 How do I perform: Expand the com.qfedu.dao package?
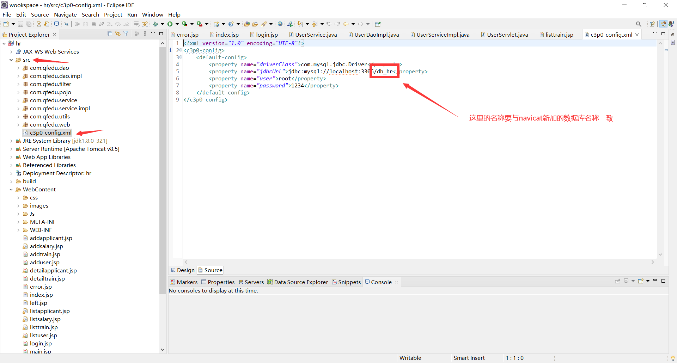tap(18, 68)
